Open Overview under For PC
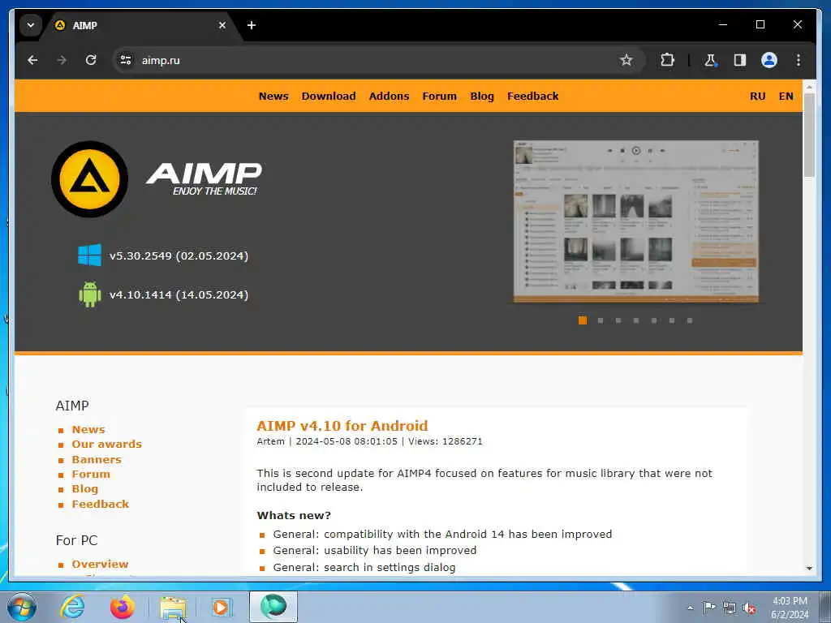Viewport: 831px width, 623px height. pyautogui.click(x=100, y=565)
